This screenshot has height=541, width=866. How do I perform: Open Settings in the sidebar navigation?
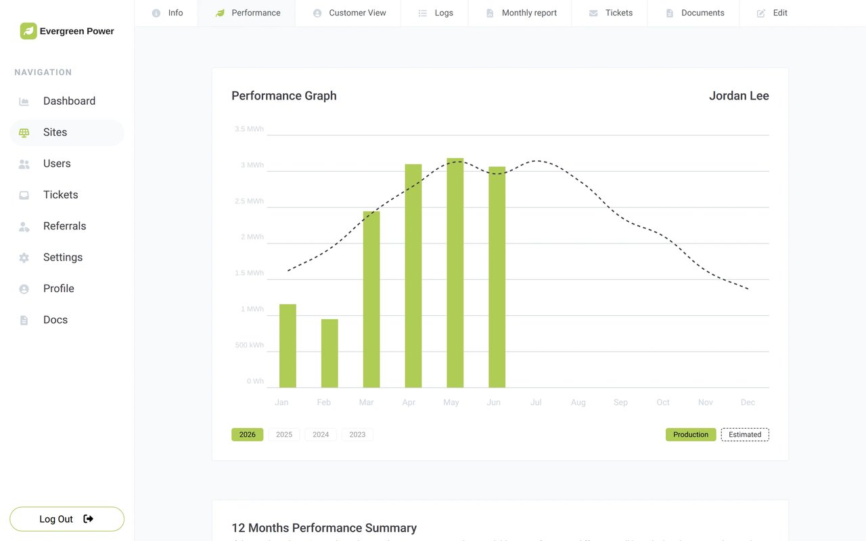(x=67, y=258)
